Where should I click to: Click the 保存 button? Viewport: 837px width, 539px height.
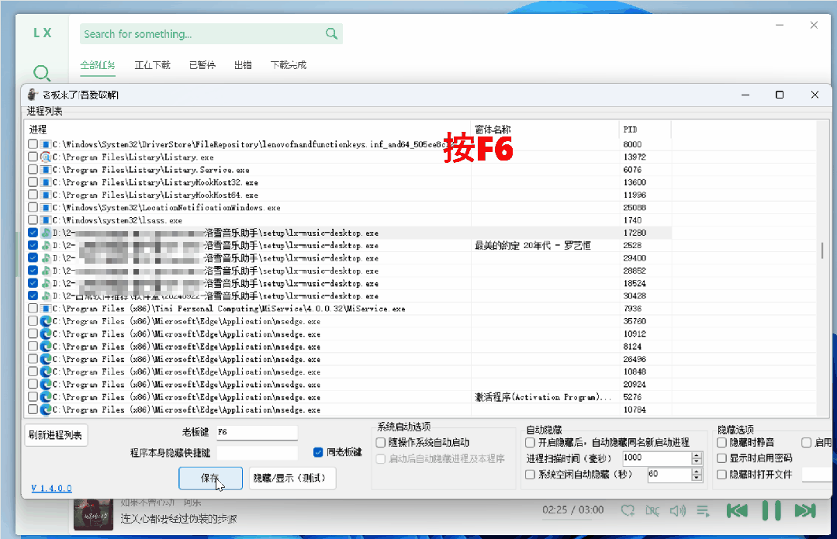pos(210,478)
